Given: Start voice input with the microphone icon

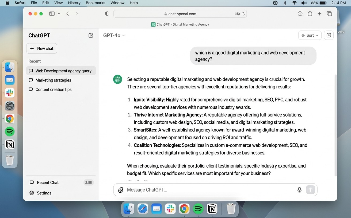Looking at the screenshot, I should click(299, 190).
